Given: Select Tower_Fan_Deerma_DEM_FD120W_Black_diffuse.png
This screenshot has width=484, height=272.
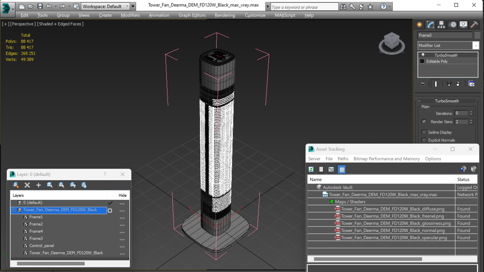Looking at the screenshot, I should tap(393, 209).
